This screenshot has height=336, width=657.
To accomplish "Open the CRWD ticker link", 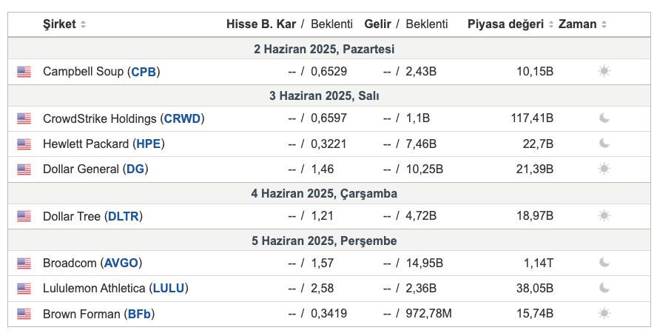I will point(182,118).
